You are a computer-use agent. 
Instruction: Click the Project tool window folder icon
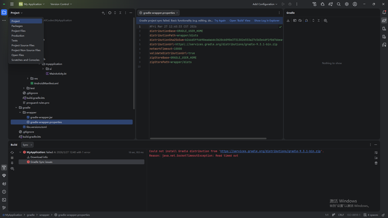tap(4, 12)
